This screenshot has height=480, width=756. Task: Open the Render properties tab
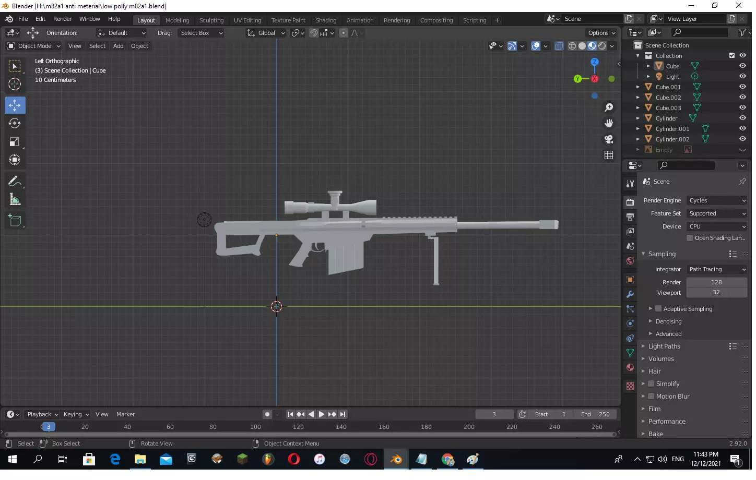[630, 202]
